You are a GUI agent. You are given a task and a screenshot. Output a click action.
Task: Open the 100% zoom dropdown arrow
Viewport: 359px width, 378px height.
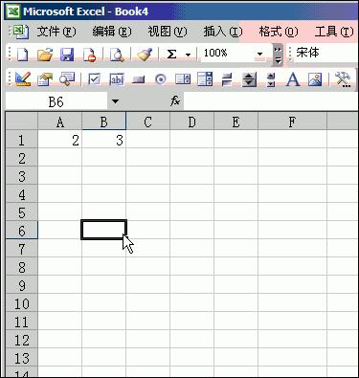pyautogui.click(x=260, y=55)
